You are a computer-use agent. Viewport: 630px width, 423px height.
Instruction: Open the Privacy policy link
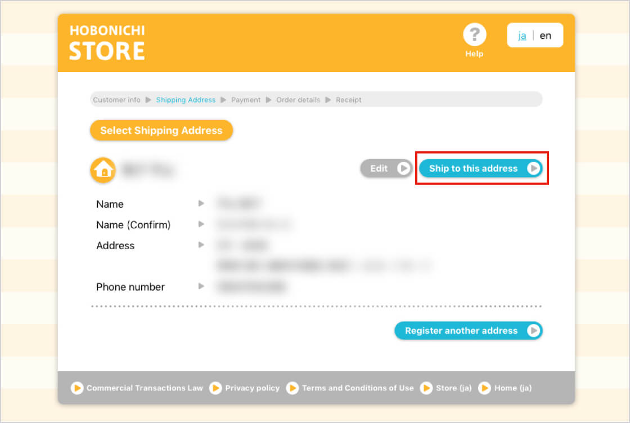click(252, 388)
